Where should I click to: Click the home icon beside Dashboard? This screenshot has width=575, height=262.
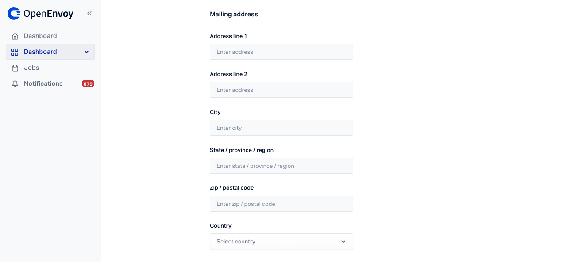click(x=15, y=36)
